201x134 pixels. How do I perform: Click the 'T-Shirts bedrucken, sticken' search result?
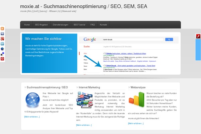pos(126,54)
